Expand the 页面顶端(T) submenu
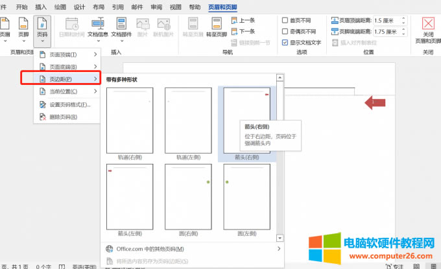Image resolution: width=441 pixels, height=269 pixels. [x=67, y=54]
